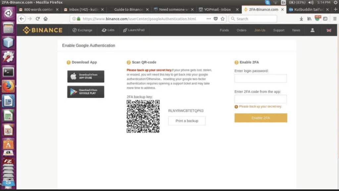This screenshot has width=339, height=191.
Task: Open a new browser tab
Action: click(x=335, y=9)
